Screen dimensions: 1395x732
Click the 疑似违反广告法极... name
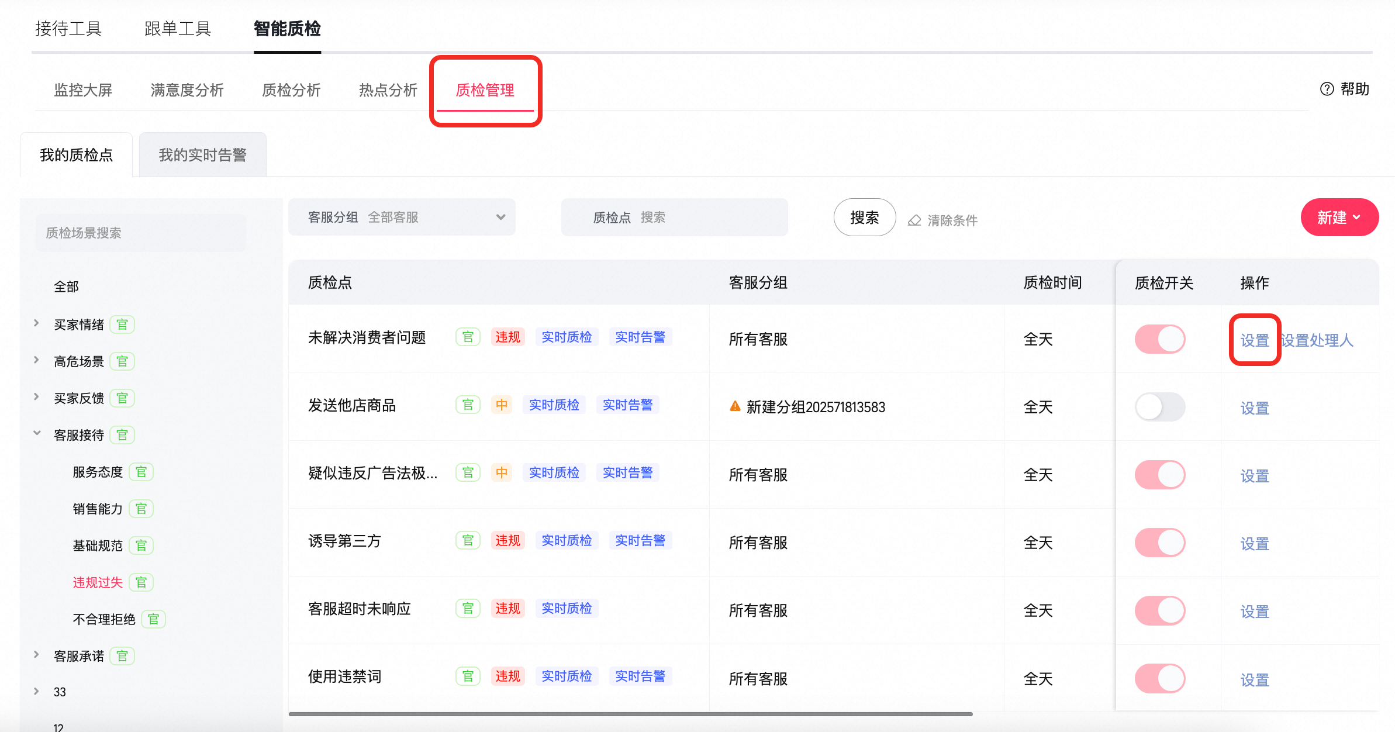click(372, 473)
